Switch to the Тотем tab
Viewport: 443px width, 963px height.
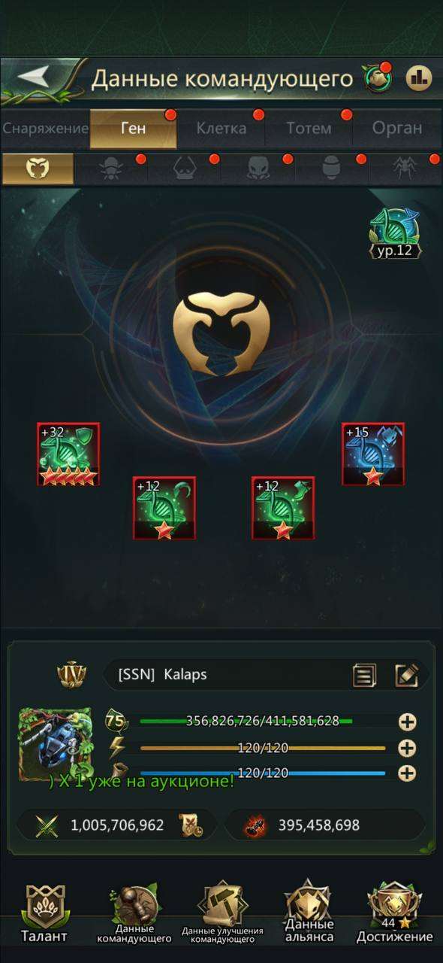point(309,129)
